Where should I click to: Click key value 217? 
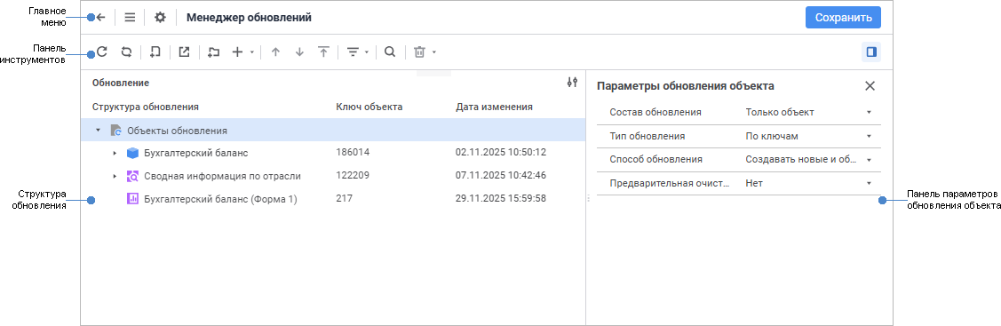click(x=344, y=198)
